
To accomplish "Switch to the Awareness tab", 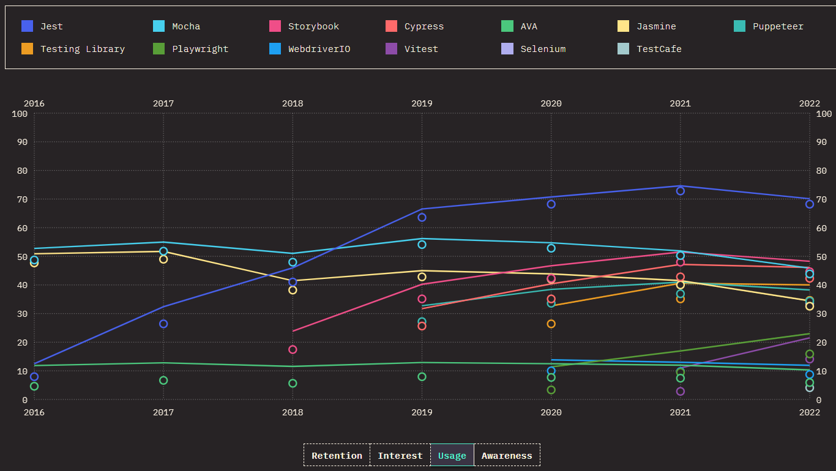I will [507, 455].
